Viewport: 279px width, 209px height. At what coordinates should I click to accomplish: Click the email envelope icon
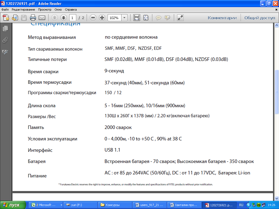[x=42, y=18]
